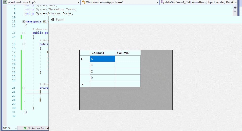Select row B via its row header

click(x=85, y=65)
